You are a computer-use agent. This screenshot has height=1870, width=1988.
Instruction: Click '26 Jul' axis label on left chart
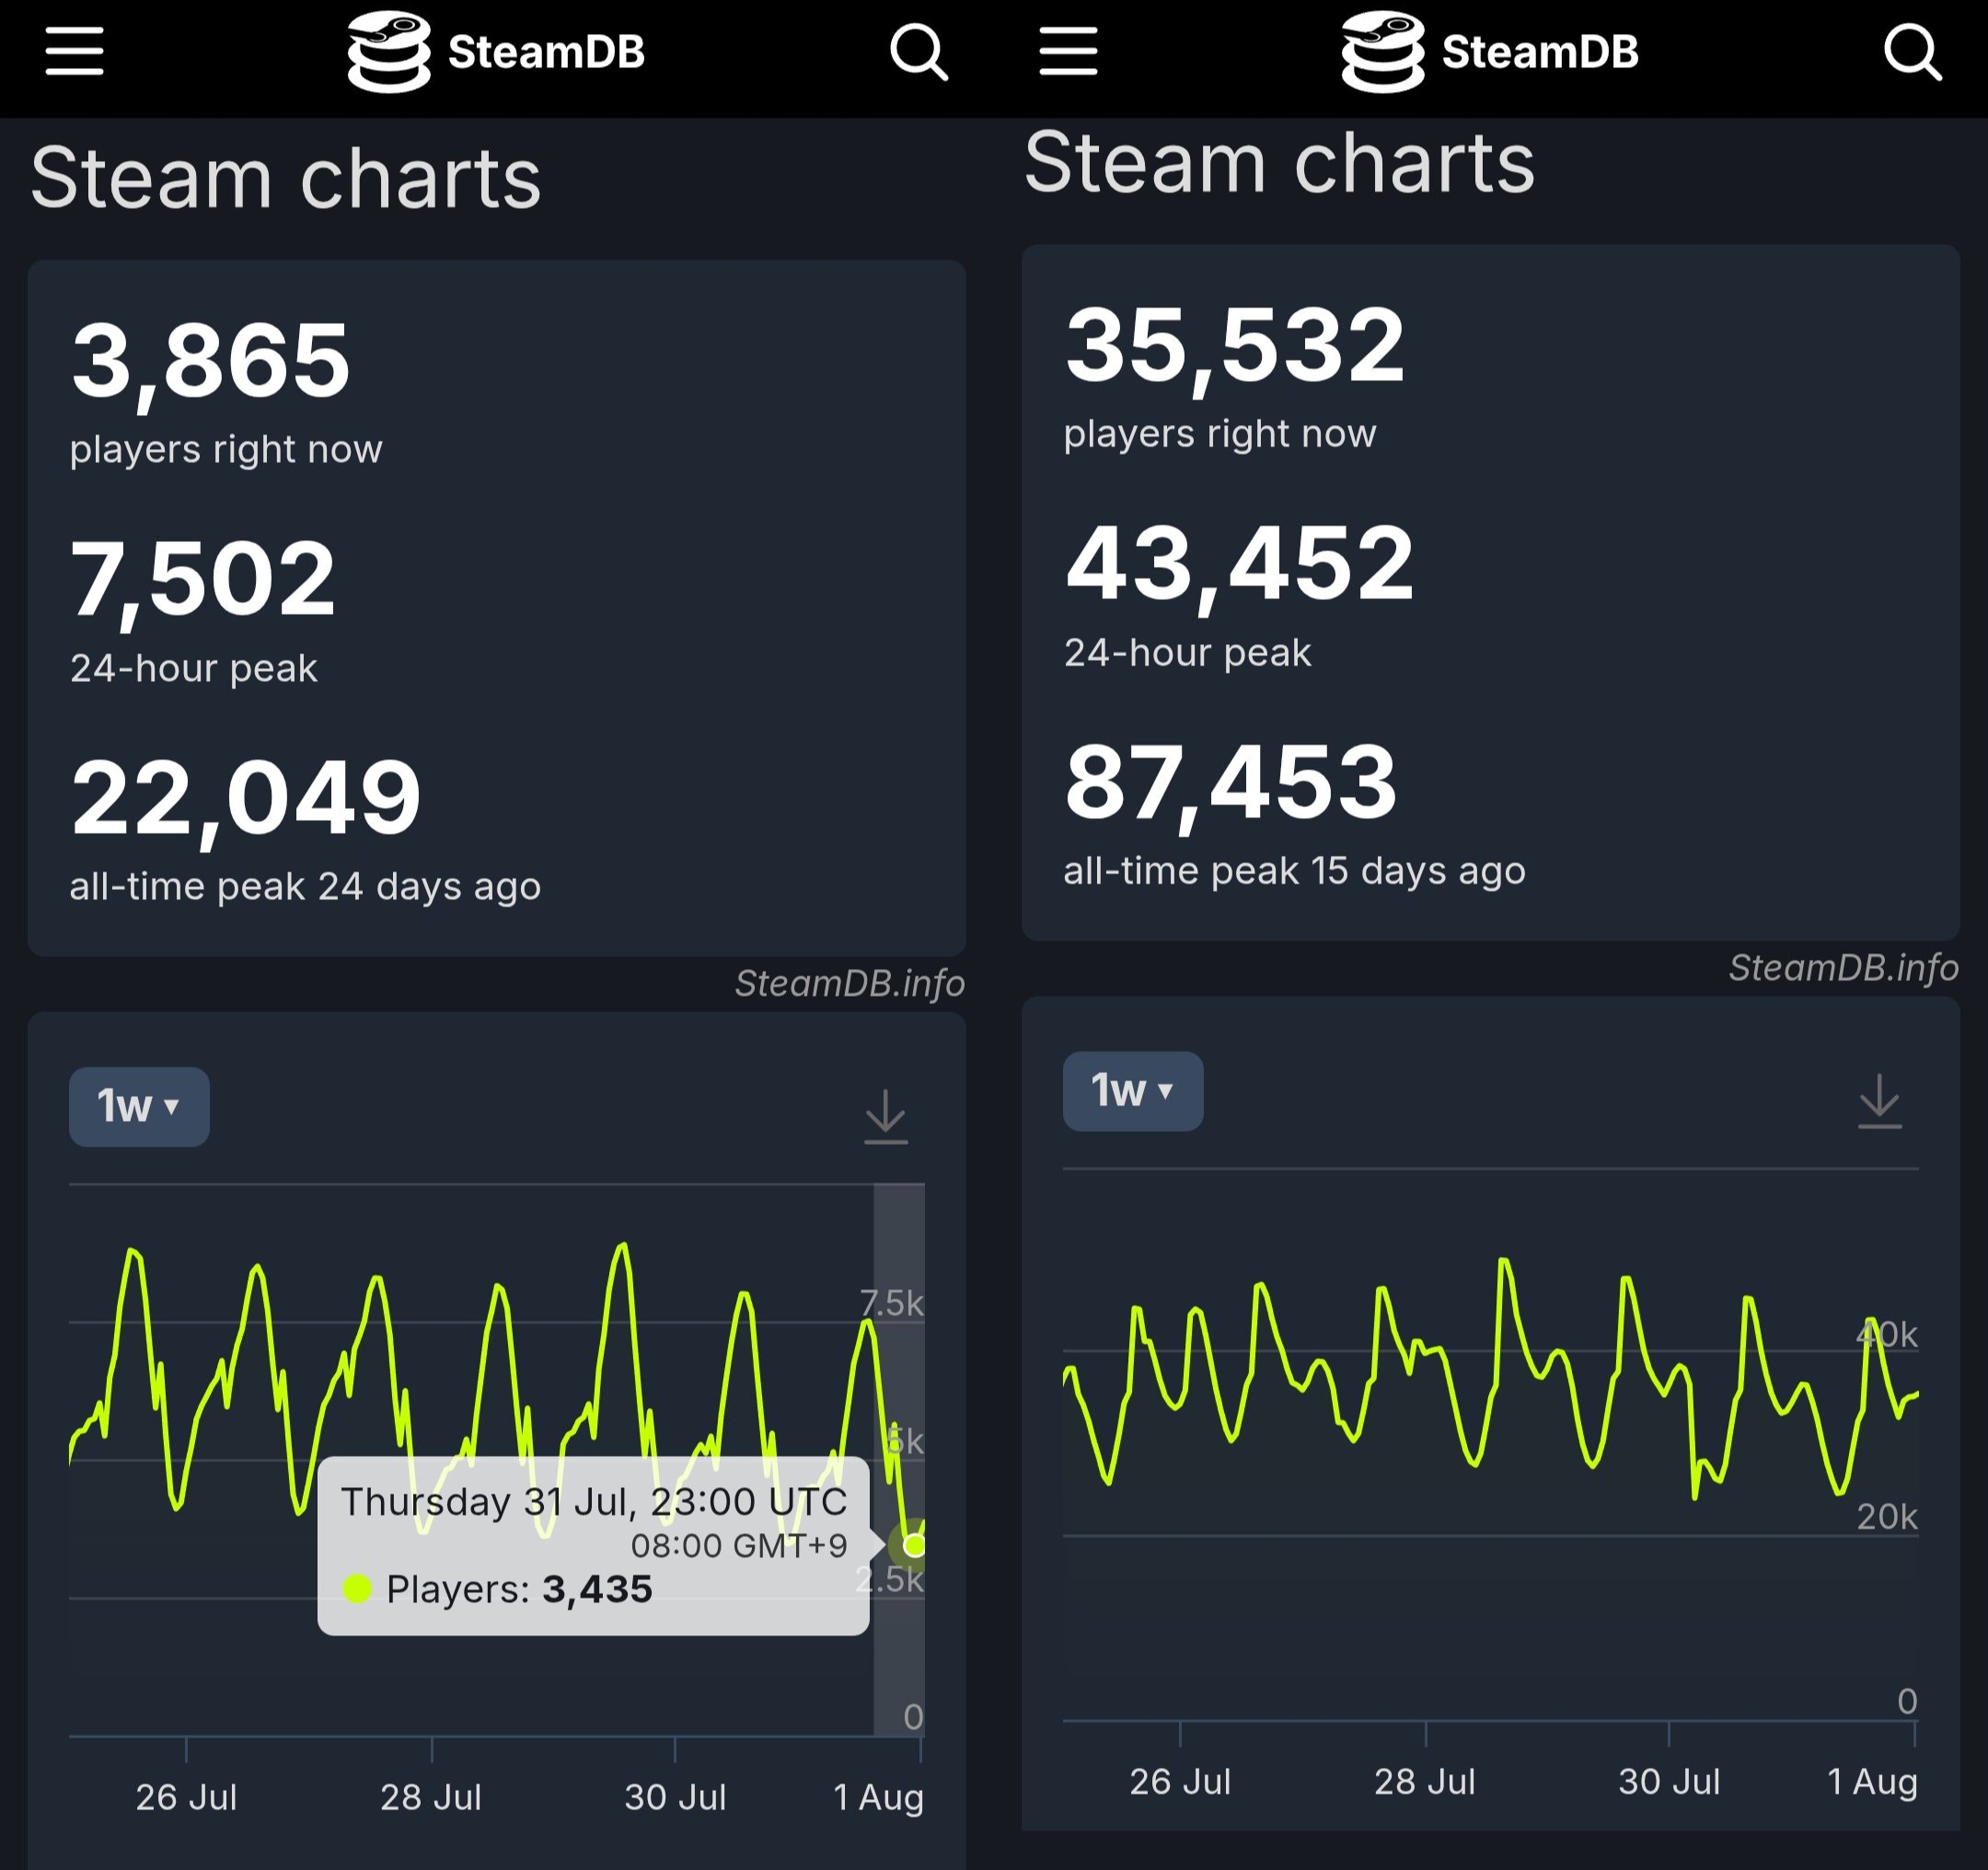click(187, 1798)
